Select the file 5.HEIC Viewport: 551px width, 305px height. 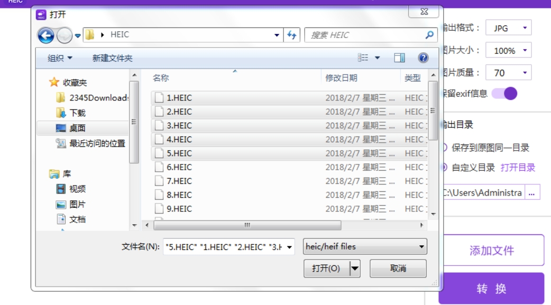tap(289, 153)
